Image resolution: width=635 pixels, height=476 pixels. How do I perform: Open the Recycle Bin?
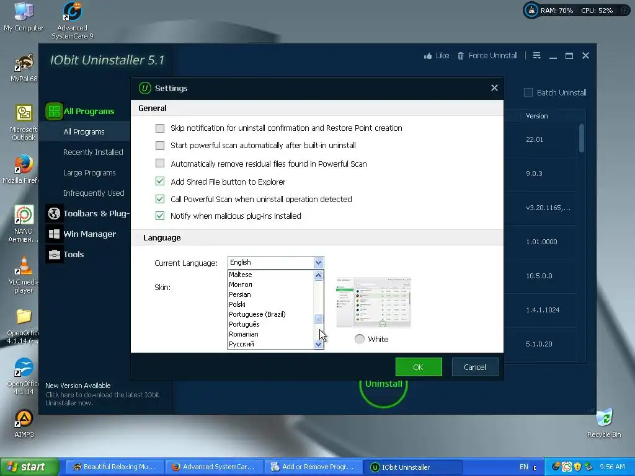click(604, 423)
